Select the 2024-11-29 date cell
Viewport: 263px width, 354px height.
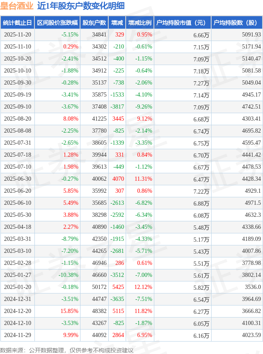[17, 335]
